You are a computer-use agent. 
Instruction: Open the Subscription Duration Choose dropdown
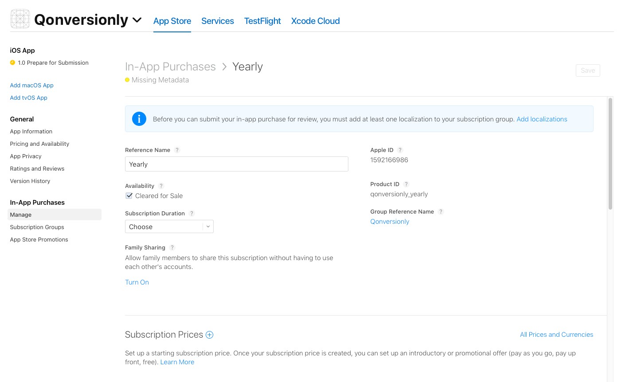169,226
